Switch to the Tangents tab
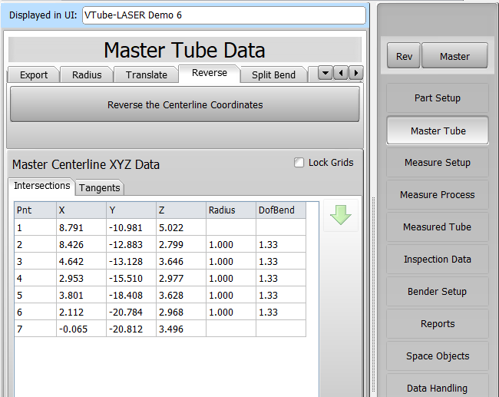 [99, 188]
